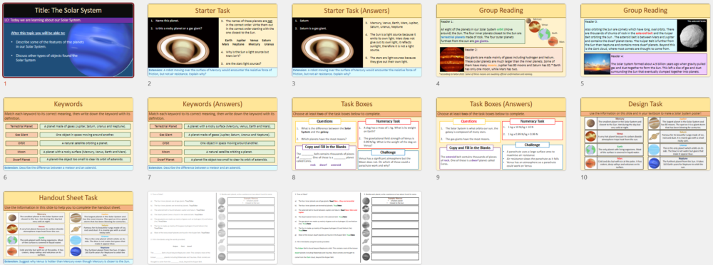Click slide number 4 label
This screenshot has height=265, width=713.
(438, 83)
